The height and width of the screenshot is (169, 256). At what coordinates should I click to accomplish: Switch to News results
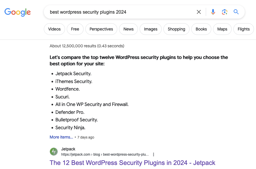pyautogui.click(x=129, y=29)
